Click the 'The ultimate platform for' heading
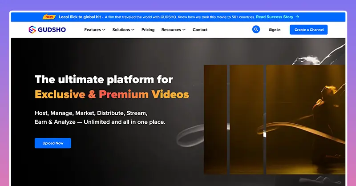Viewport: 356px width, 186px height. (104, 80)
